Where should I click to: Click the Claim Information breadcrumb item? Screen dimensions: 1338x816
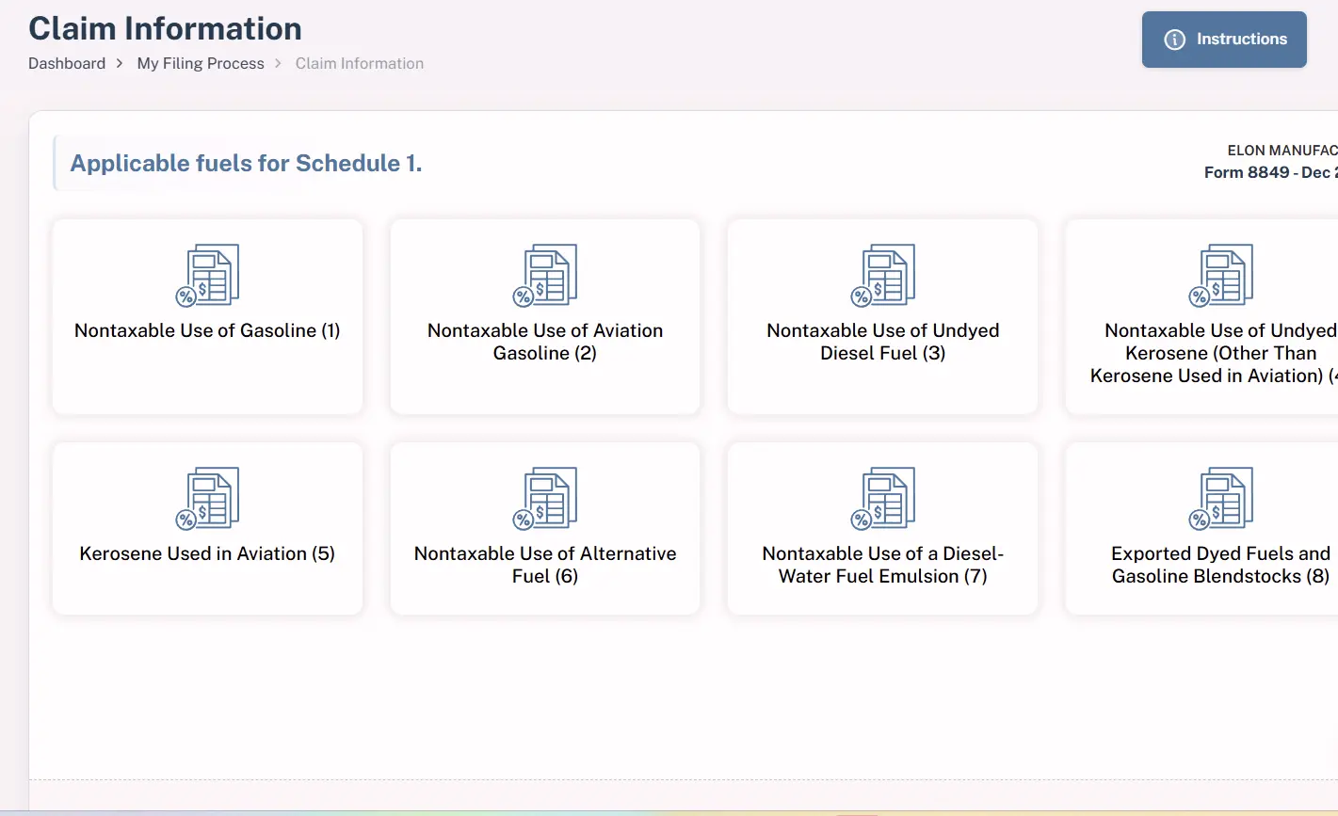[x=359, y=64]
